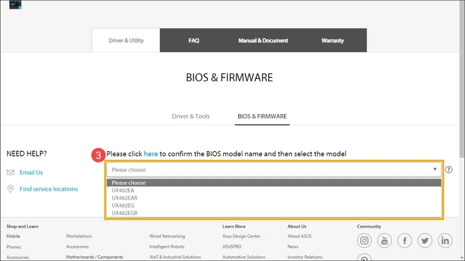Open Automotive Solutions footer link

tap(244, 257)
